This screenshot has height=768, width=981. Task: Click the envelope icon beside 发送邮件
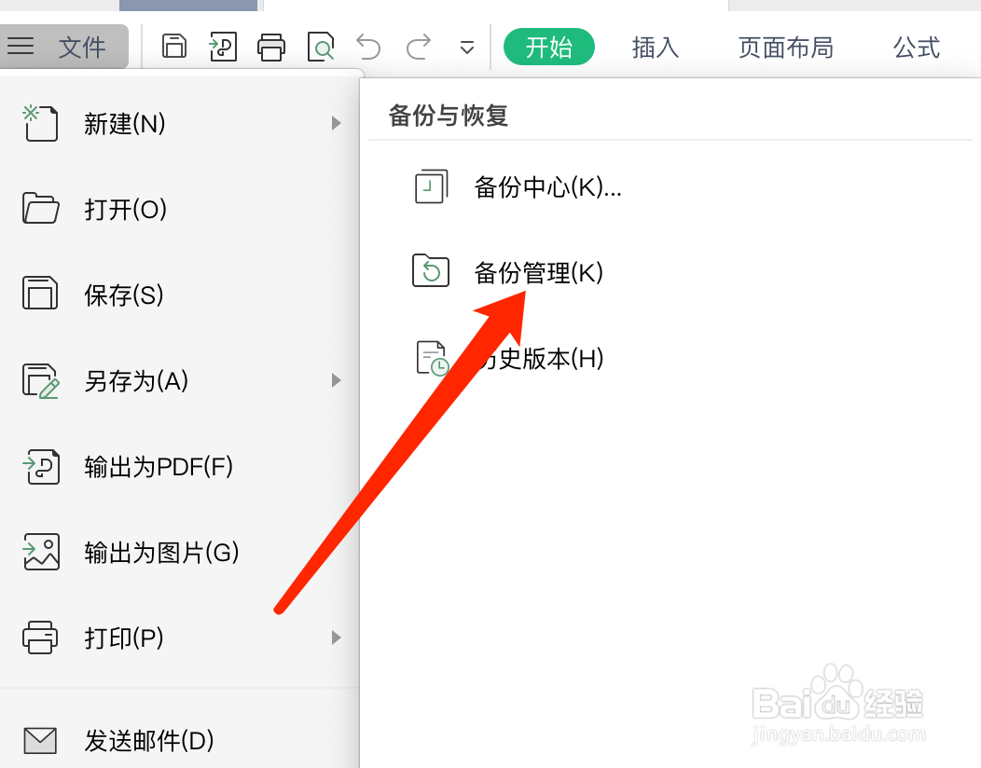[x=40, y=741]
